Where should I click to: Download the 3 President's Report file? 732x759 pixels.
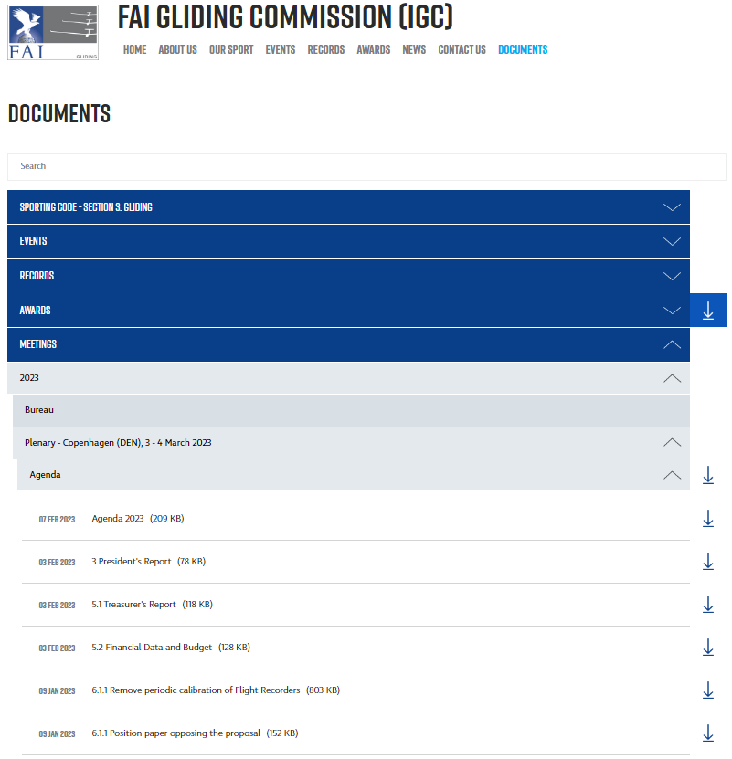(707, 562)
